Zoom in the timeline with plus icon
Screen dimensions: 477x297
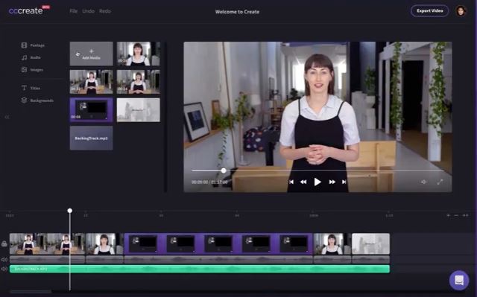pos(448,215)
